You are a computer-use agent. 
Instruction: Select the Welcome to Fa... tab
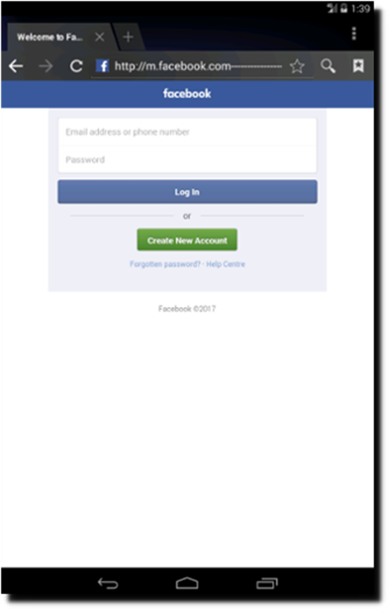point(50,37)
